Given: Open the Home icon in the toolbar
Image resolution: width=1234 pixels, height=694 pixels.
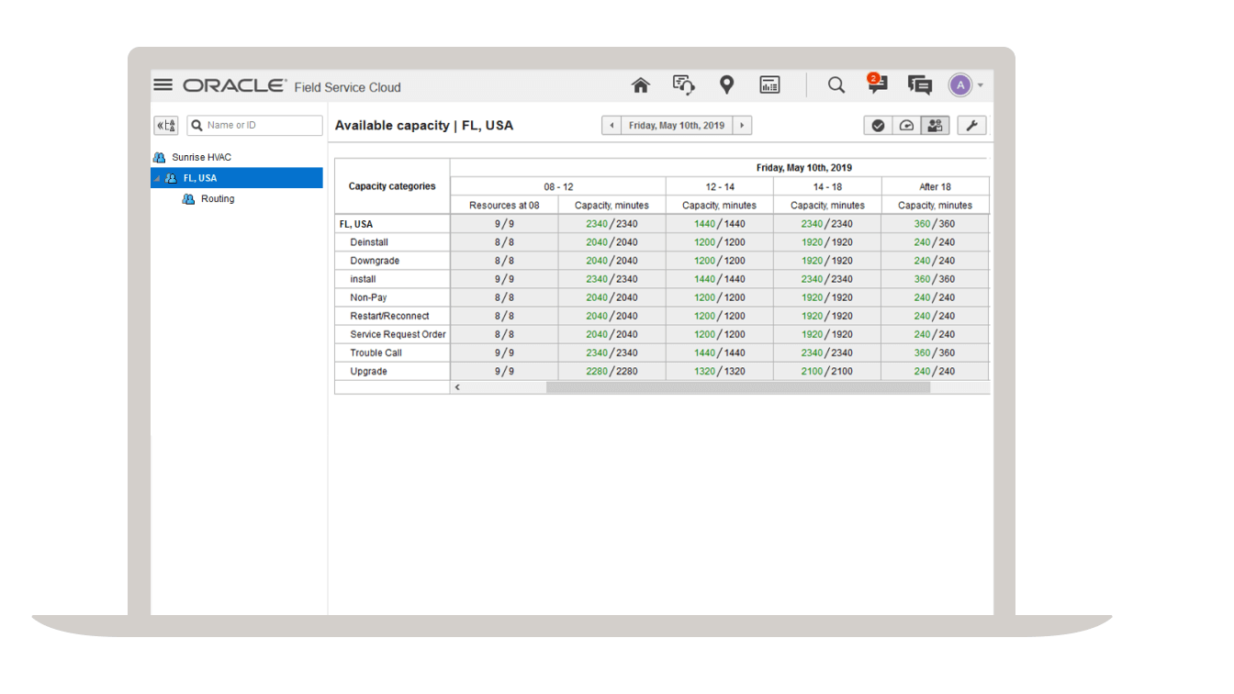Looking at the screenshot, I should pos(641,84).
